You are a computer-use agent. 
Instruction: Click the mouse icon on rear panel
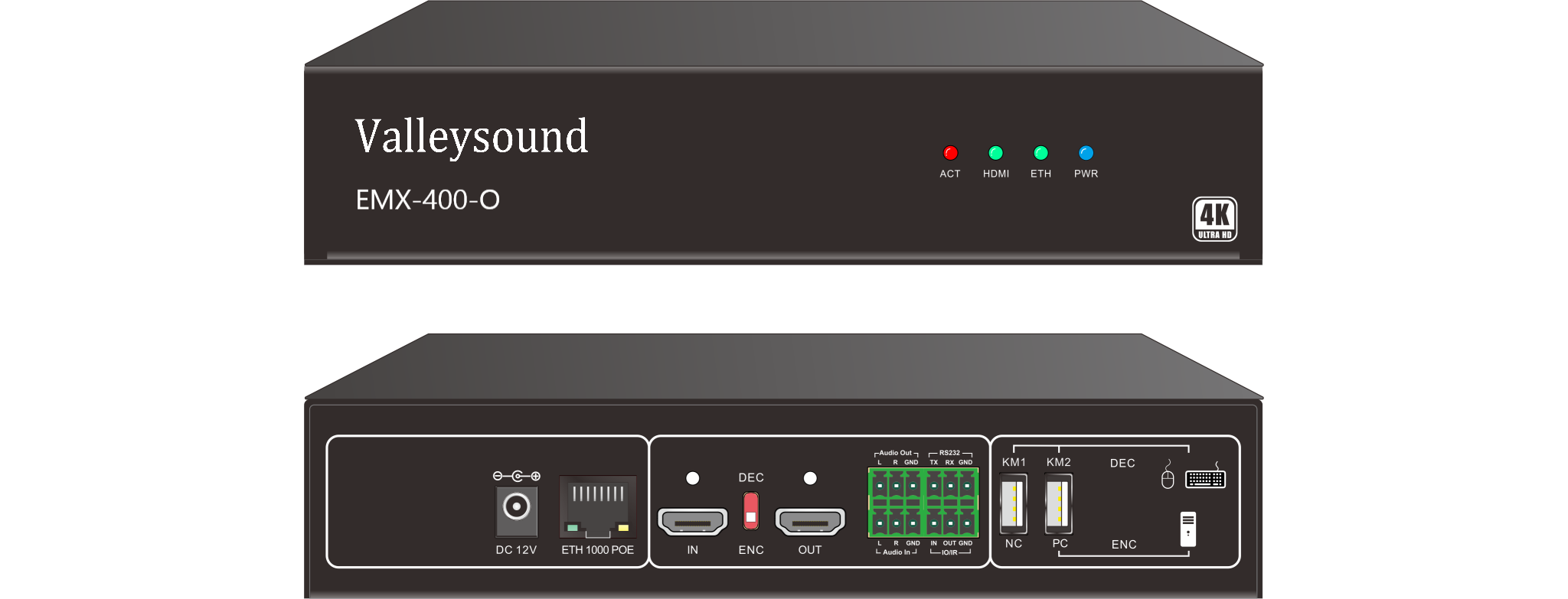point(1168,477)
